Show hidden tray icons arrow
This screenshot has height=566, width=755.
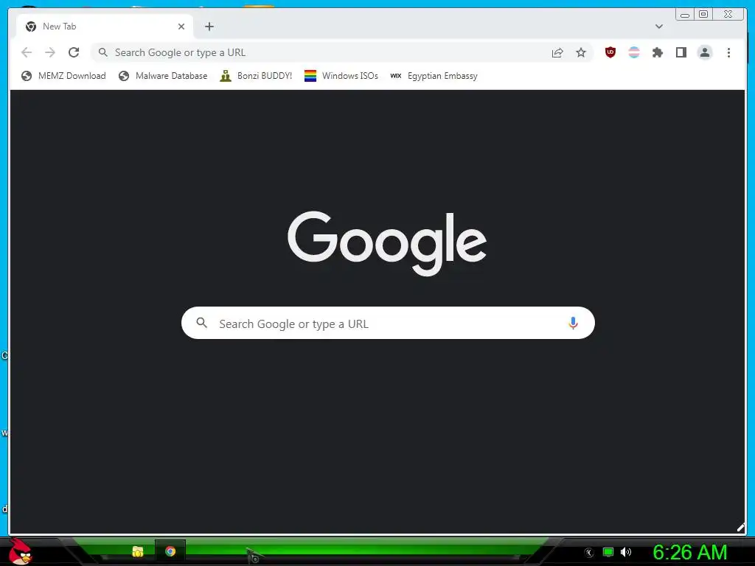[588, 552]
